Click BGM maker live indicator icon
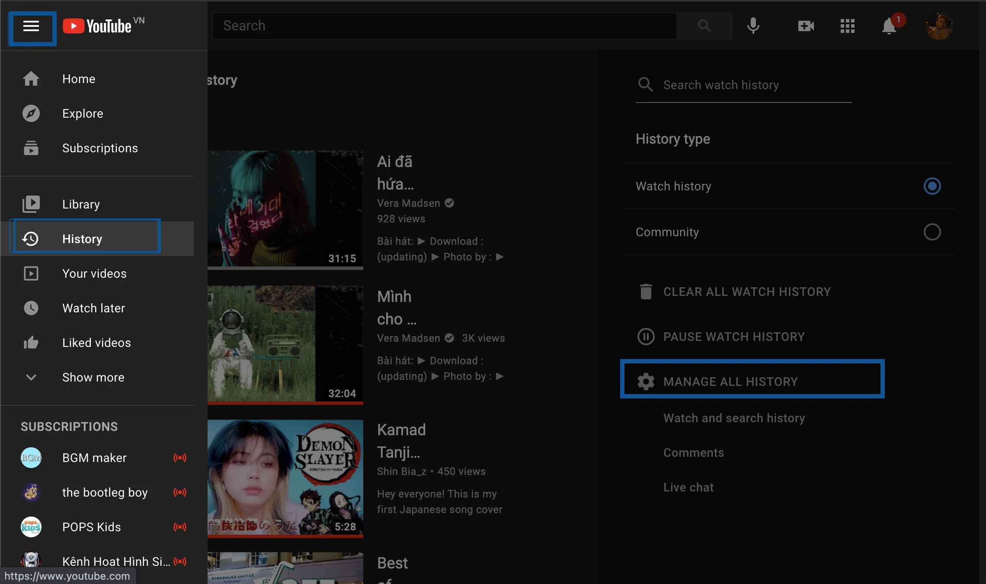 coord(180,458)
